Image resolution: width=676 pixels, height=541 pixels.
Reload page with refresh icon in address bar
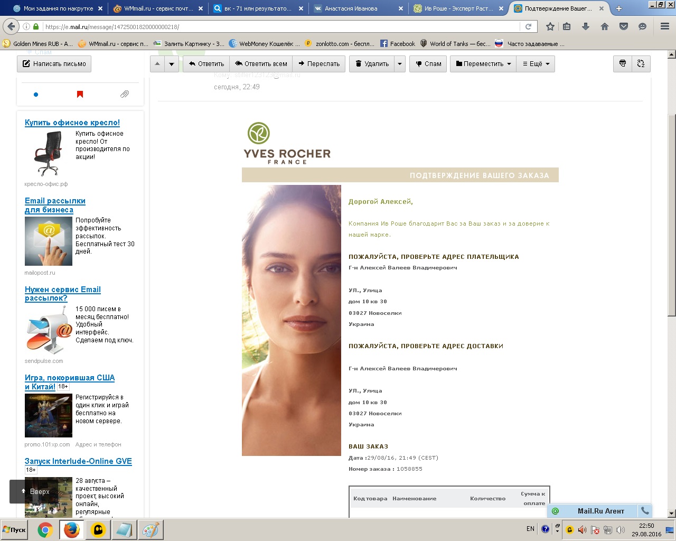(x=528, y=26)
